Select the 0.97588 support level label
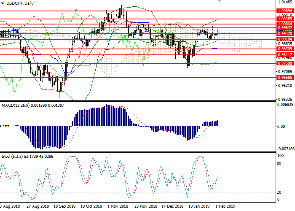 [285, 63]
